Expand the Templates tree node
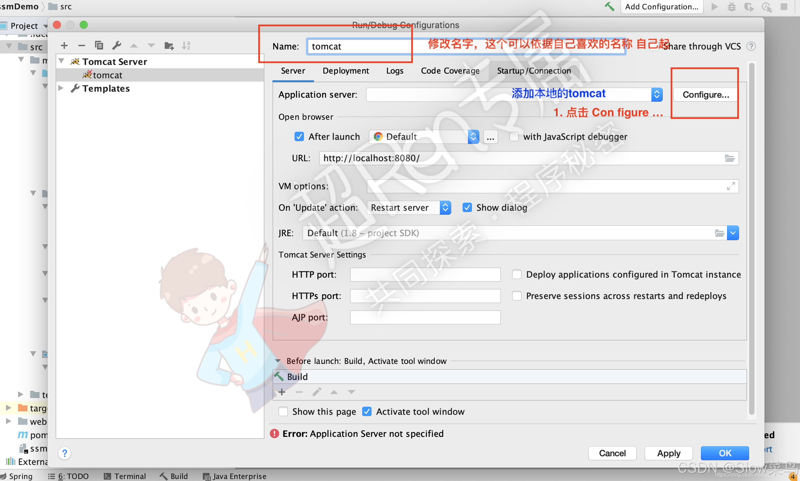This screenshot has width=800, height=481. [61, 88]
